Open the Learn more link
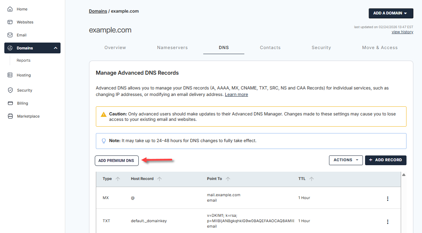422x233 pixels. [x=236, y=94]
